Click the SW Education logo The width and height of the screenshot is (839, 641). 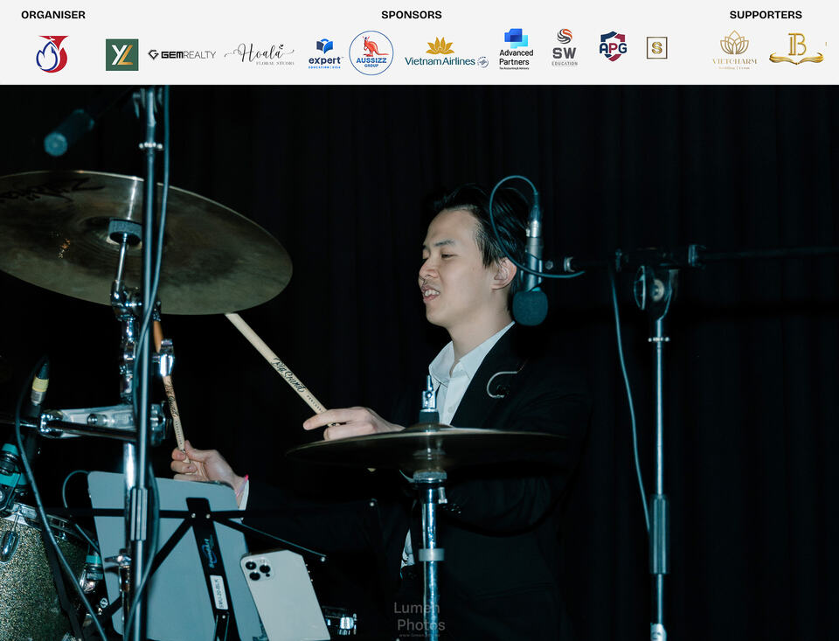(565, 47)
